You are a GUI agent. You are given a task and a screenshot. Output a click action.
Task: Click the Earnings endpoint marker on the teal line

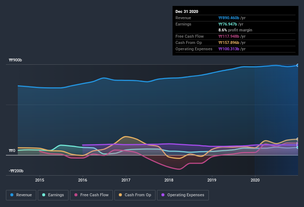pyautogui.click(x=298, y=147)
